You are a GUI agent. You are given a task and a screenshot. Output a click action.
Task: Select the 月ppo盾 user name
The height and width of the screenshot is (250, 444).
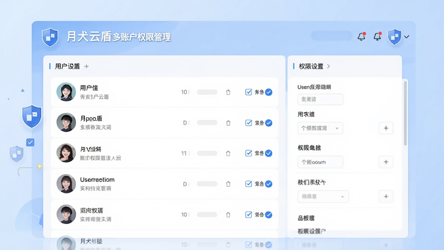pos(91,118)
